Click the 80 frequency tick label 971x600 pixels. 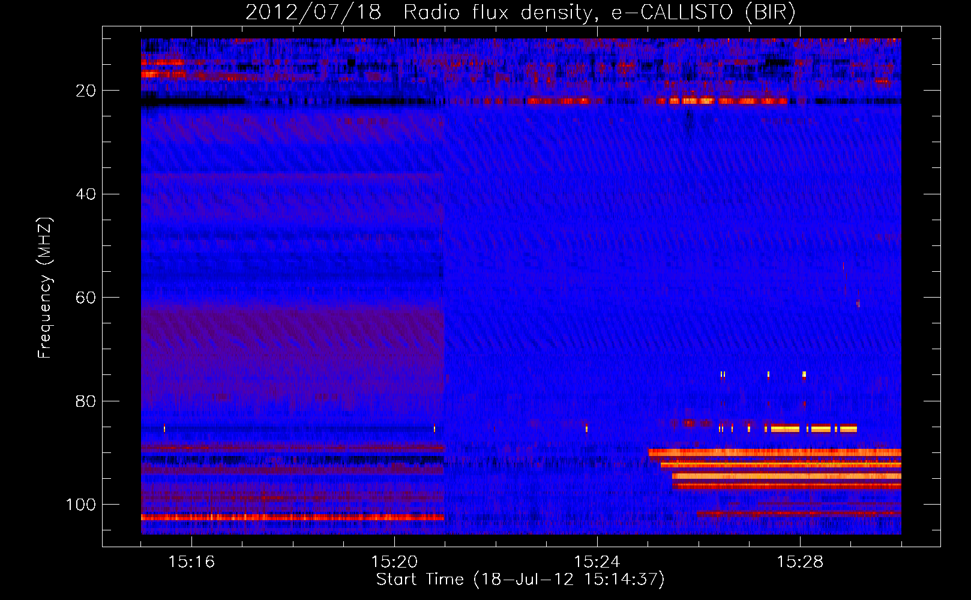click(x=86, y=401)
